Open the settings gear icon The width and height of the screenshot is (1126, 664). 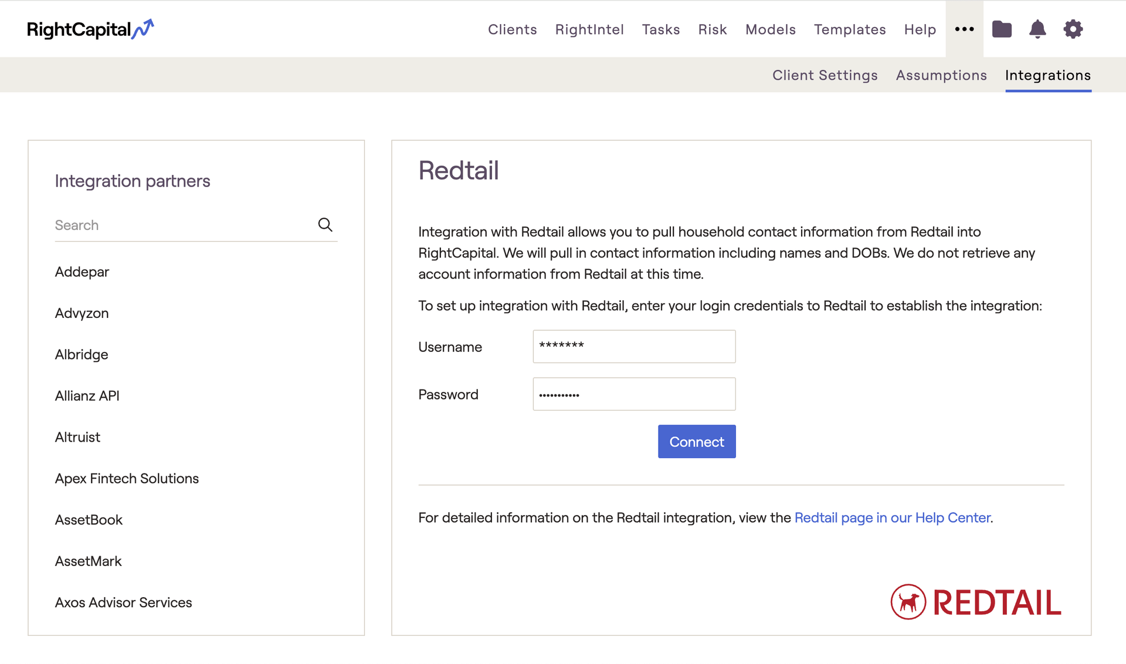click(1073, 29)
